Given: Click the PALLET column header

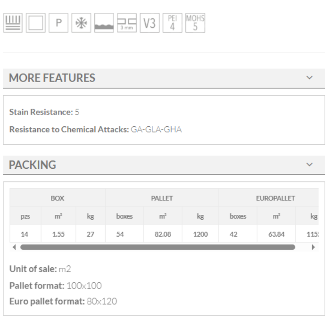Looking at the screenshot, I should pos(162,198).
